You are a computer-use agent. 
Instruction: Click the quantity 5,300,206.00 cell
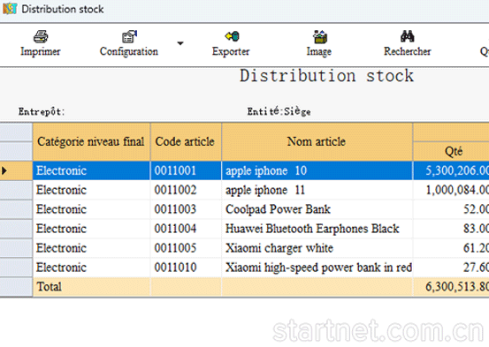[451, 170]
